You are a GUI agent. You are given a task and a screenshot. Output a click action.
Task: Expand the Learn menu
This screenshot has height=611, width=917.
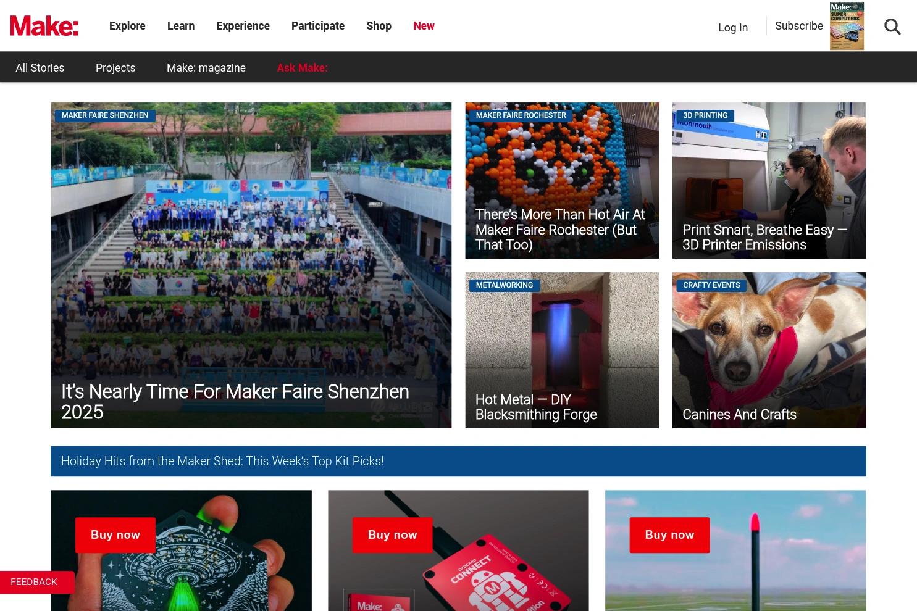click(x=181, y=26)
